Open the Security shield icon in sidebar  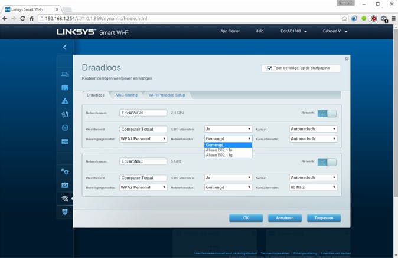(65, 211)
